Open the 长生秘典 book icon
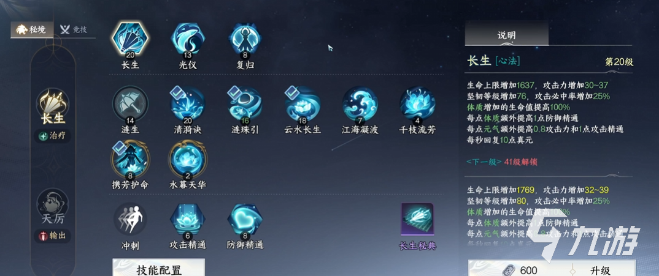 pyautogui.click(x=417, y=219)
